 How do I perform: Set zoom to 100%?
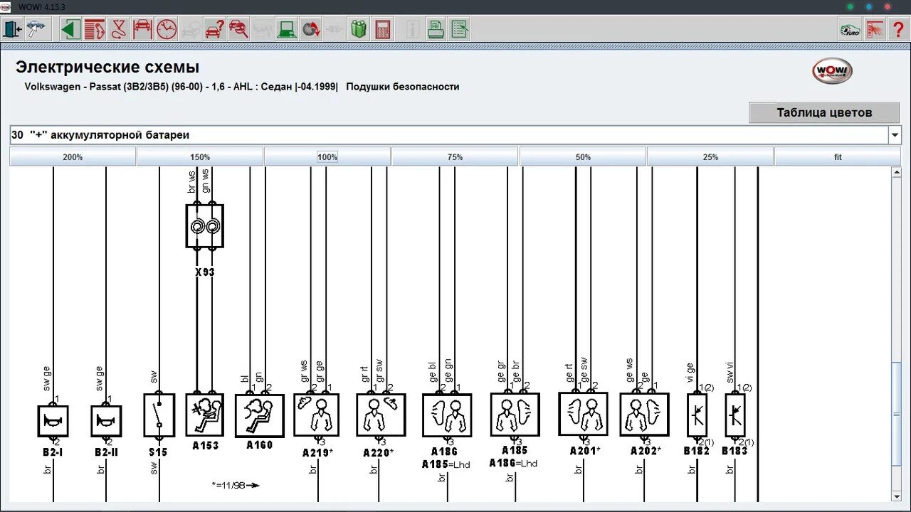(x=327, y=157)
